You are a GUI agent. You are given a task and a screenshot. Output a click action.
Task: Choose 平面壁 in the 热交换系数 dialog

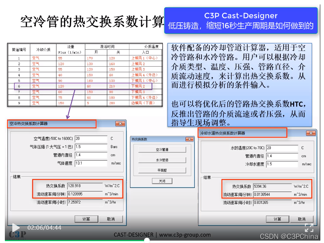tap(162, 170)
